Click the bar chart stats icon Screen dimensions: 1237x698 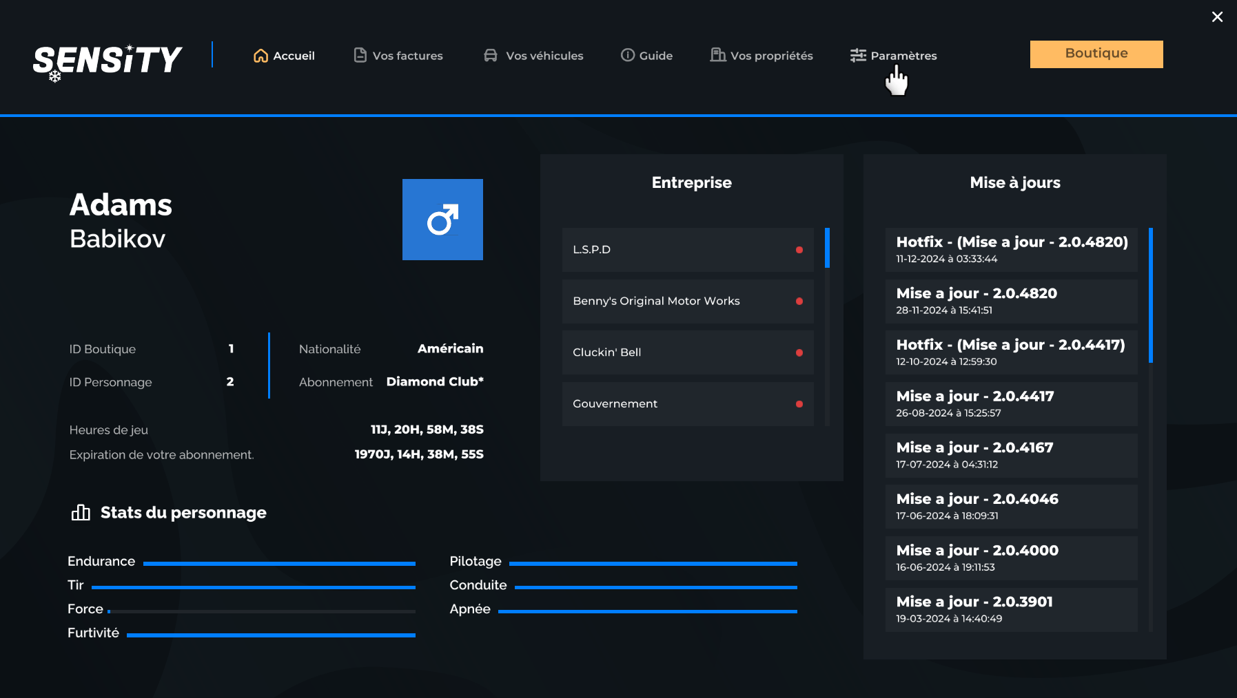pos(81,513)
